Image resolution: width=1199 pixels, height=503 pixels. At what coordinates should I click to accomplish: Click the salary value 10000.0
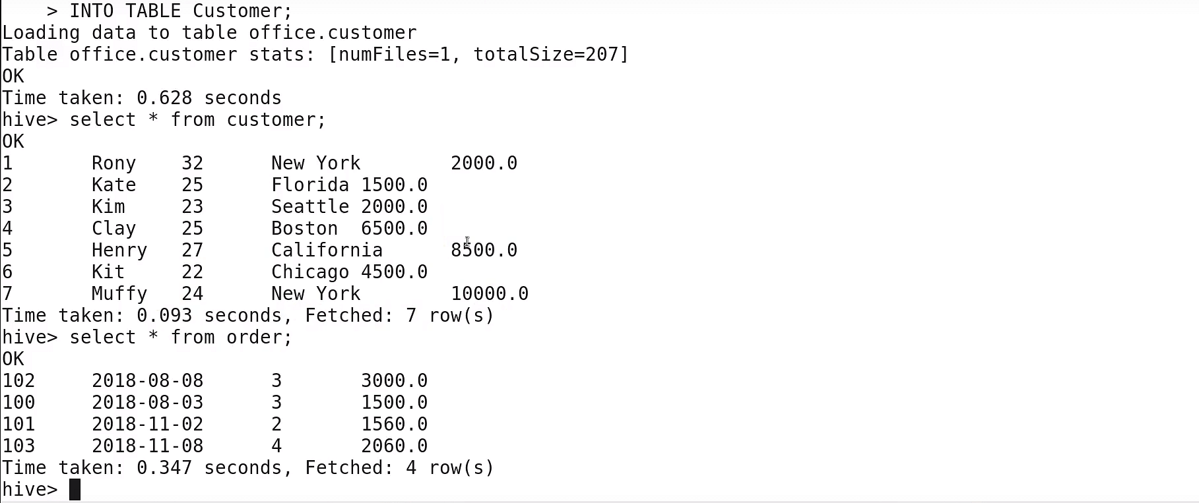[x=490, y=294]
